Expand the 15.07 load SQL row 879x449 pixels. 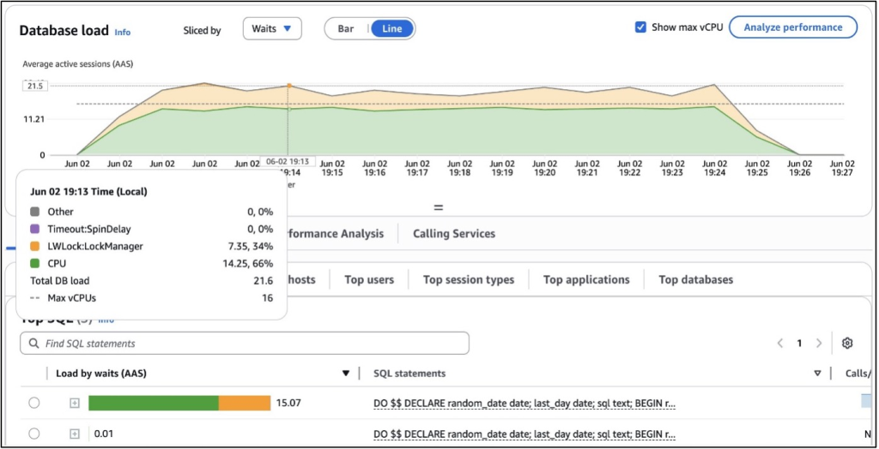(x=75, y=404)
